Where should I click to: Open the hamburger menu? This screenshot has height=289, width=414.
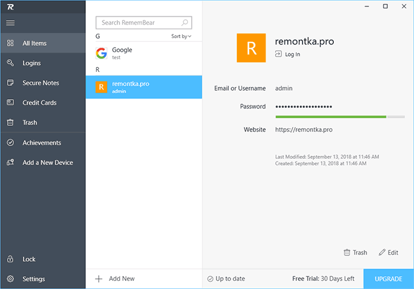pos(10,23)
